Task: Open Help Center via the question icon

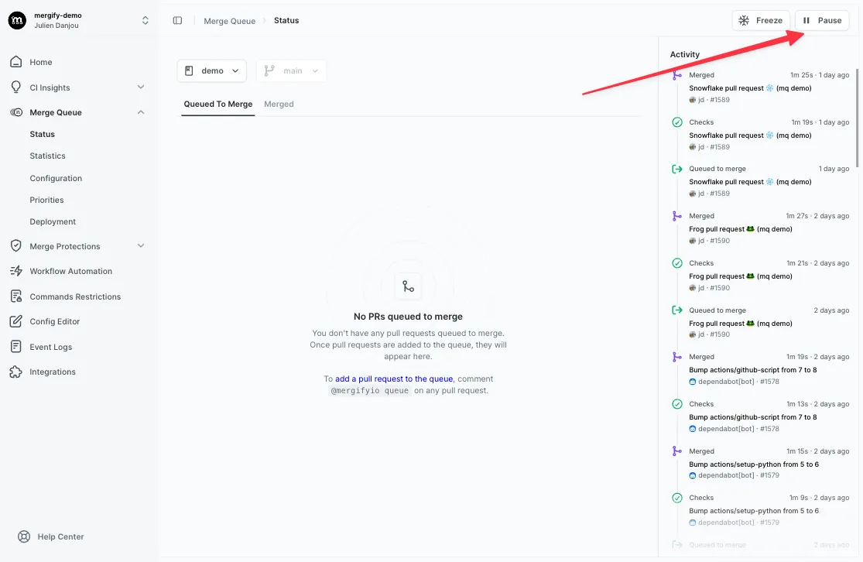Action: (24, 536)
